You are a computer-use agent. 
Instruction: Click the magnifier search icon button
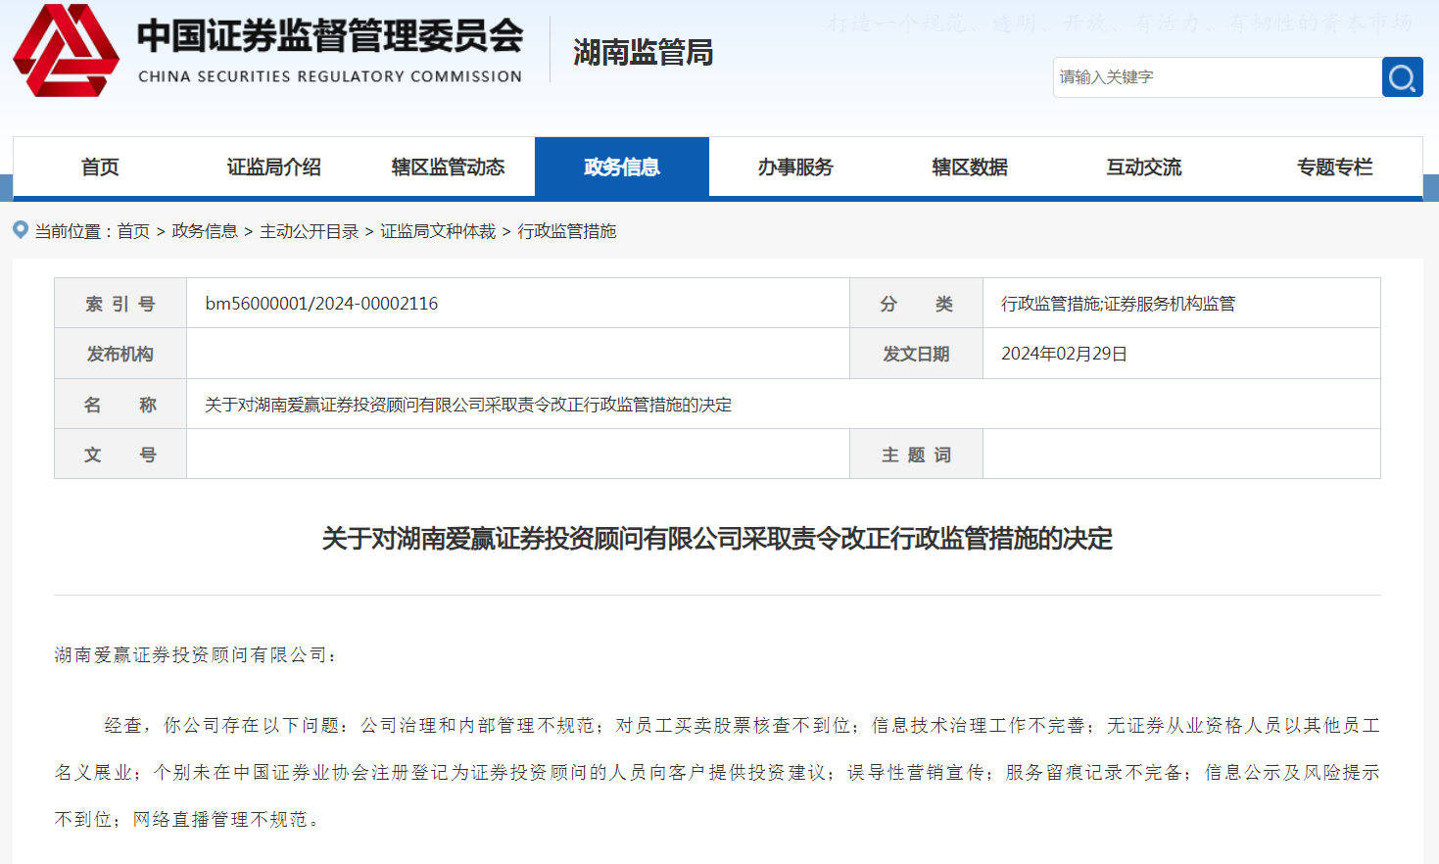coord(1402,77)
